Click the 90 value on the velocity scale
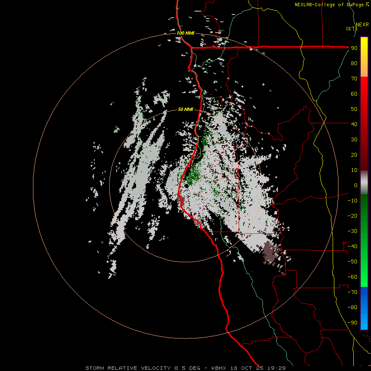The height and width of the screenshot is (371, 371). (x=354, y=48)
